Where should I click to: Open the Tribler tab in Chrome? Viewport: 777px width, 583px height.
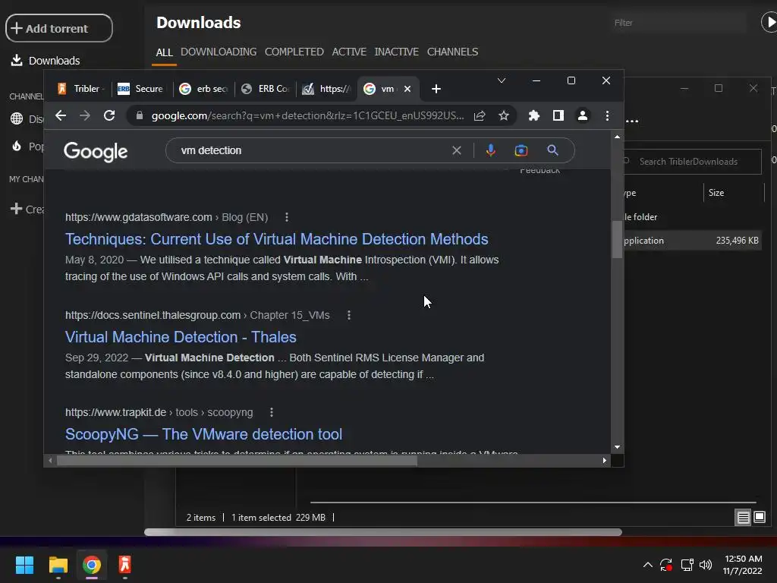coord(80,89)
